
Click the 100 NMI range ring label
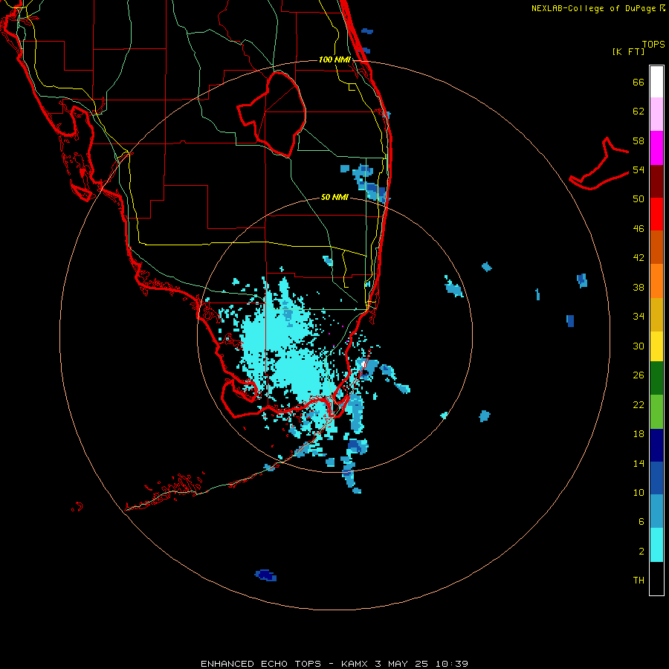pos(334,59)
